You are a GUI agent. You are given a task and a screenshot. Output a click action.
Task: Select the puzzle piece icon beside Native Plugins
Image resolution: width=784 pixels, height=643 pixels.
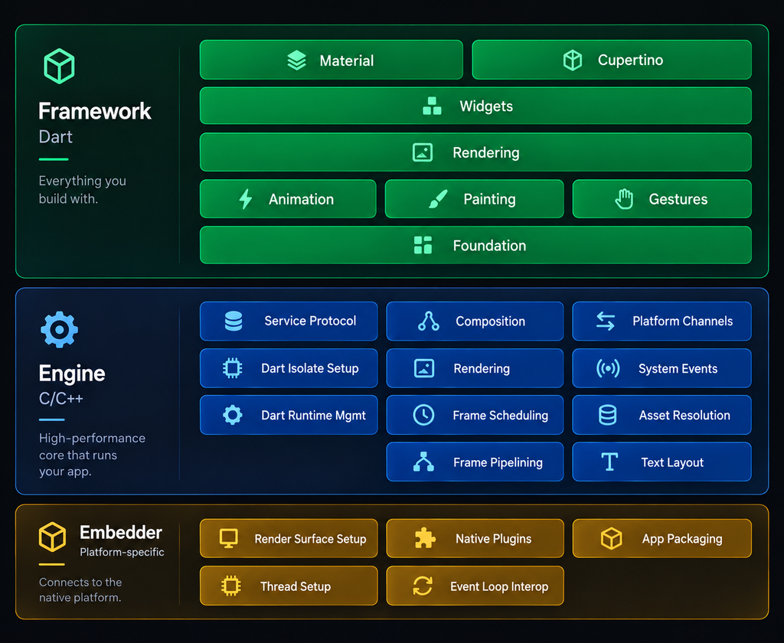coord(425,538)
